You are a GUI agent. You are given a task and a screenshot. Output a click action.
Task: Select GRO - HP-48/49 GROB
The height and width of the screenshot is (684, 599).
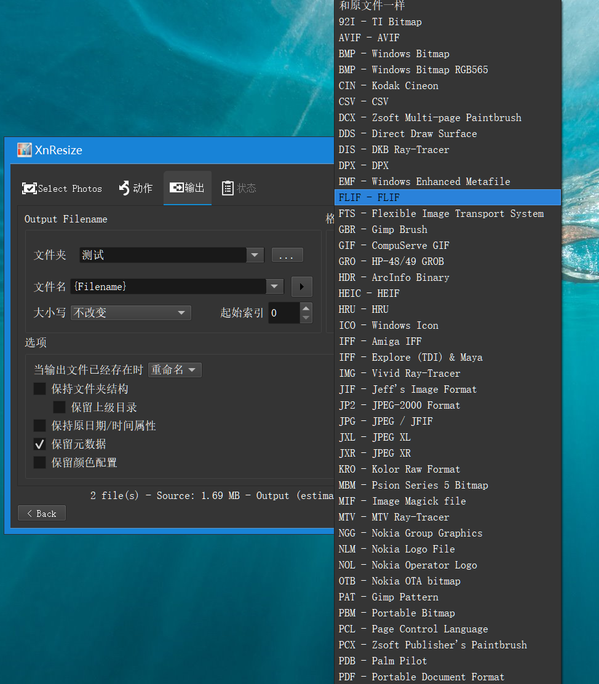[448, 261]
